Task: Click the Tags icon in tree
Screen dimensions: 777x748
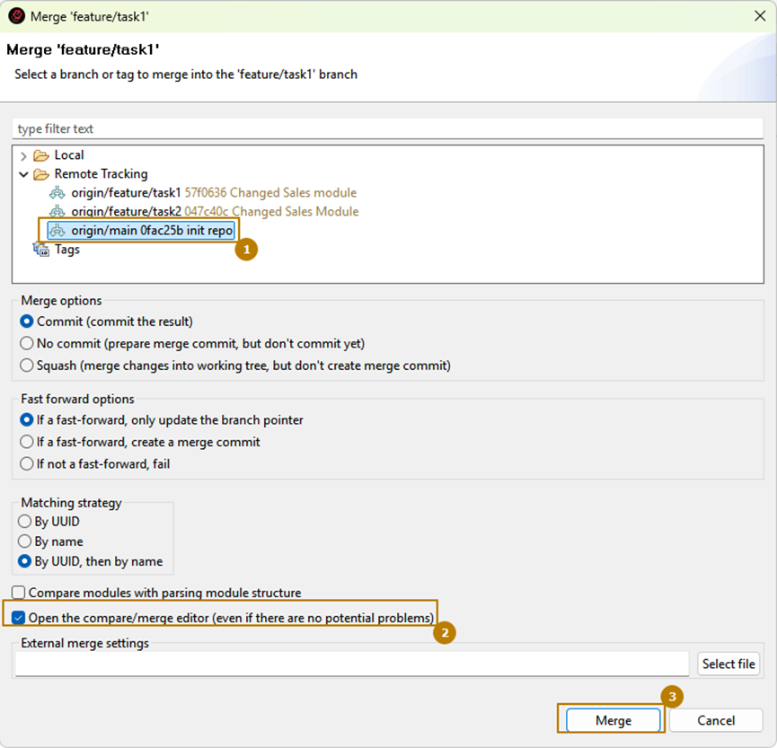Action: click(41, 250)
